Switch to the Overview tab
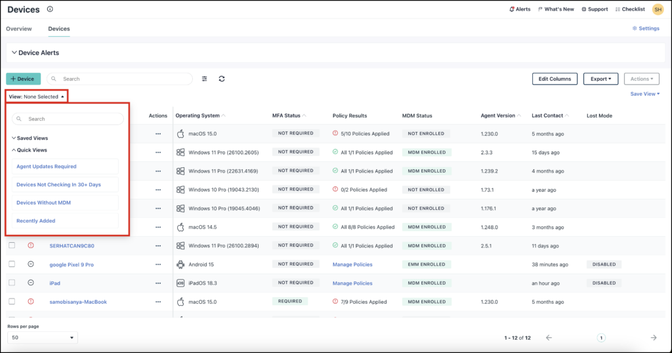 (19, 29)
